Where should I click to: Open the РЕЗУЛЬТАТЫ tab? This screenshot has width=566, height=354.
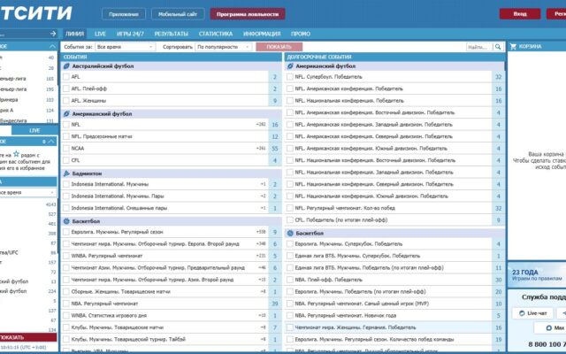click(x=171, y=34)
